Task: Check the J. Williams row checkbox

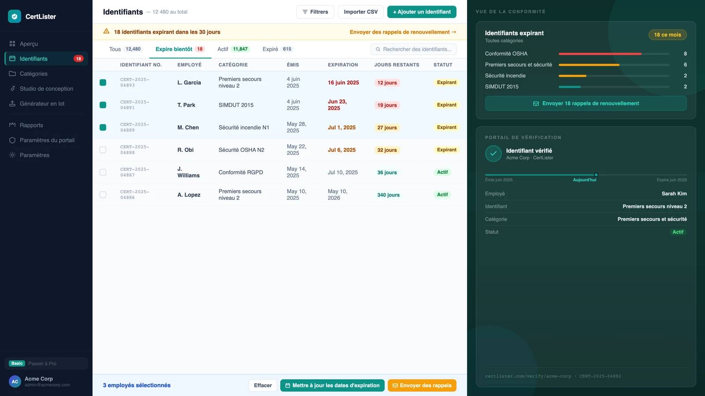Action: (x=103, y=172)
